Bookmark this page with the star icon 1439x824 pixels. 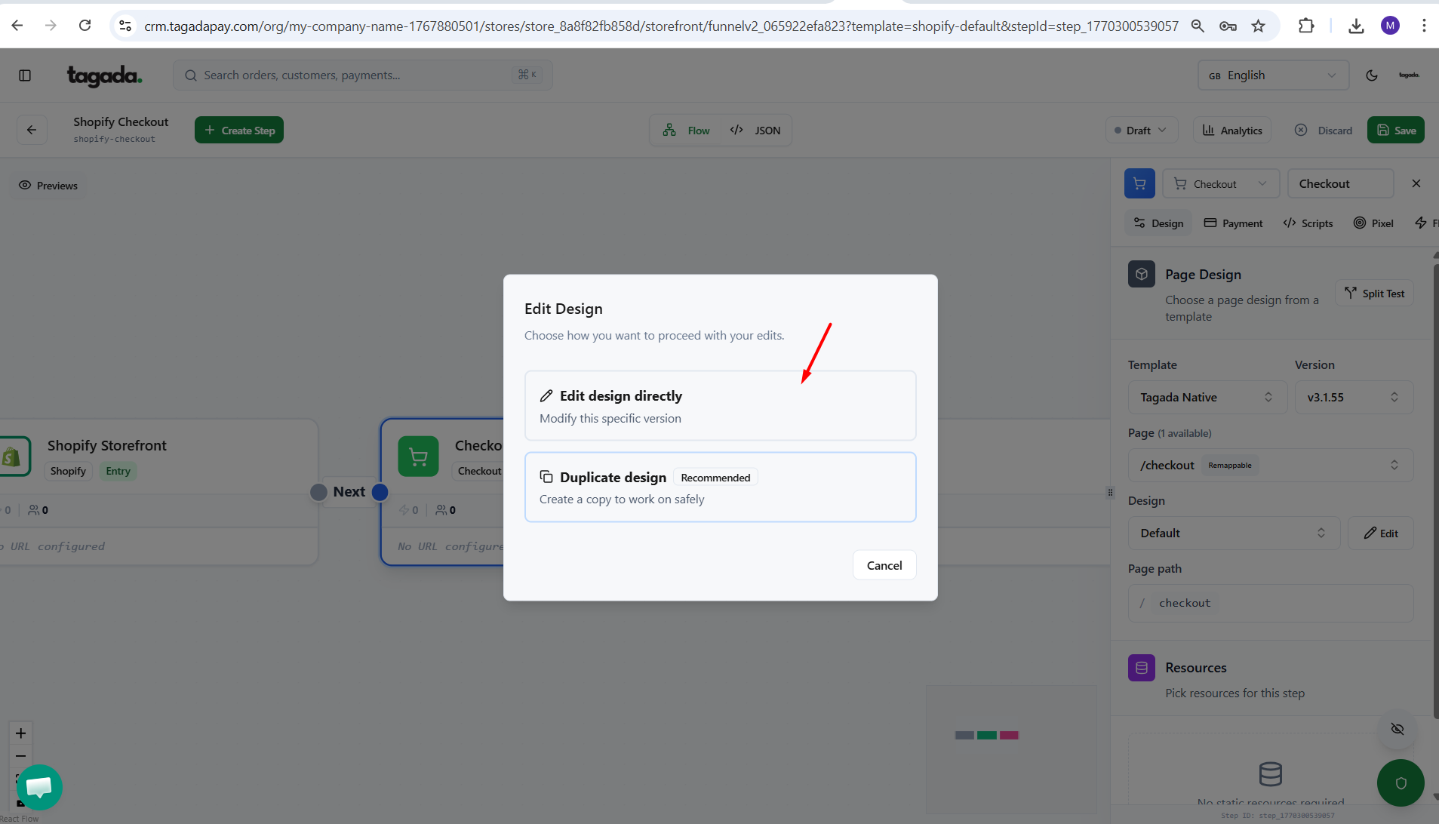[x=1258, y=26]
